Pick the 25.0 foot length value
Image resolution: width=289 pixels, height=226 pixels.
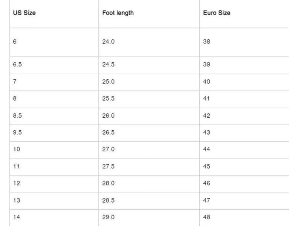coord(108,82)
